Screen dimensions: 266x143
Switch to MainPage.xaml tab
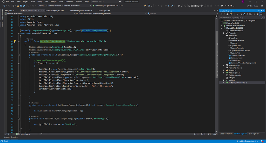[x=104, y=11]
